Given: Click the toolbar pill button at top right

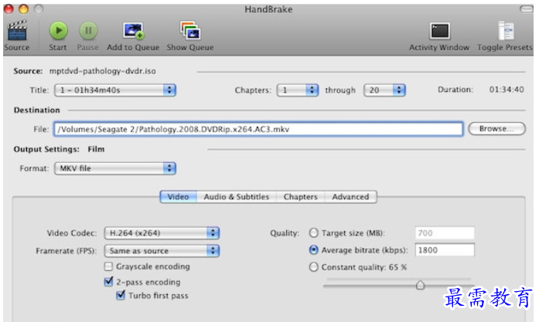Looking at the screenshot, I should click(527, 9).
